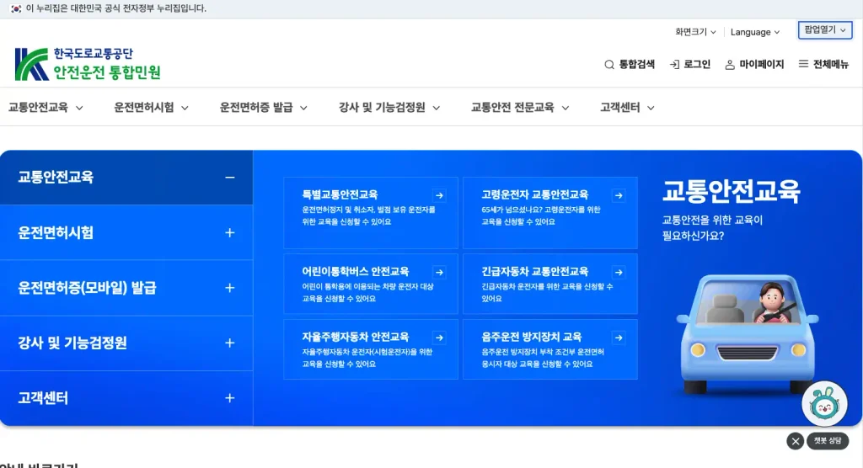
Task: Open 교통안전 전문교육 navigation menu
Action: tap(519, 107)
